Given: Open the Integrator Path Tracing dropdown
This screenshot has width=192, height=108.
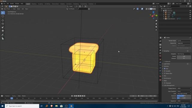Looking at the screenshot, I should (x=184, y=54).
